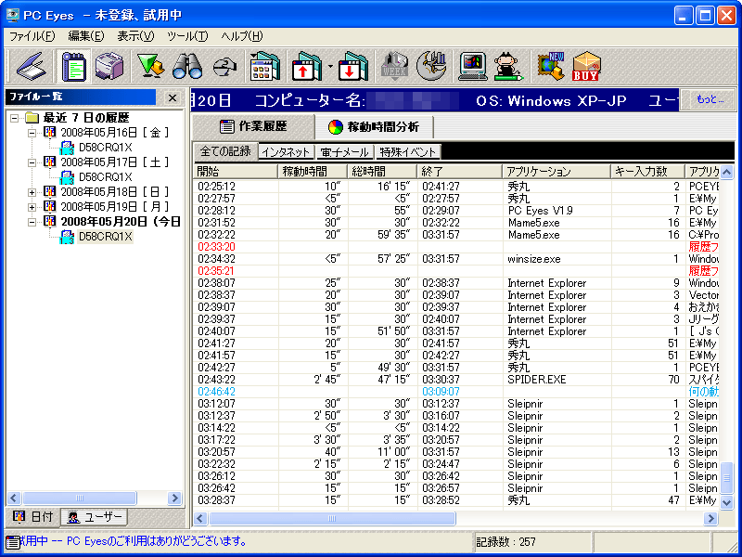
Task: Close the ファイル一覧 panel
Action: pyautogui.click(x=173, y=98)
